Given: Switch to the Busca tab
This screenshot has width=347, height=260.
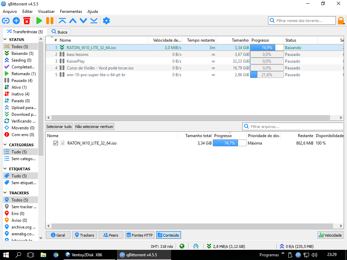Looking at the screenshot, I should (59, 32).
